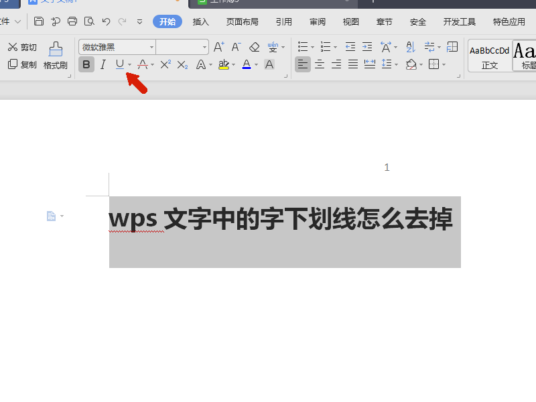
Task: Redo the last action
Action: (123, 21)
